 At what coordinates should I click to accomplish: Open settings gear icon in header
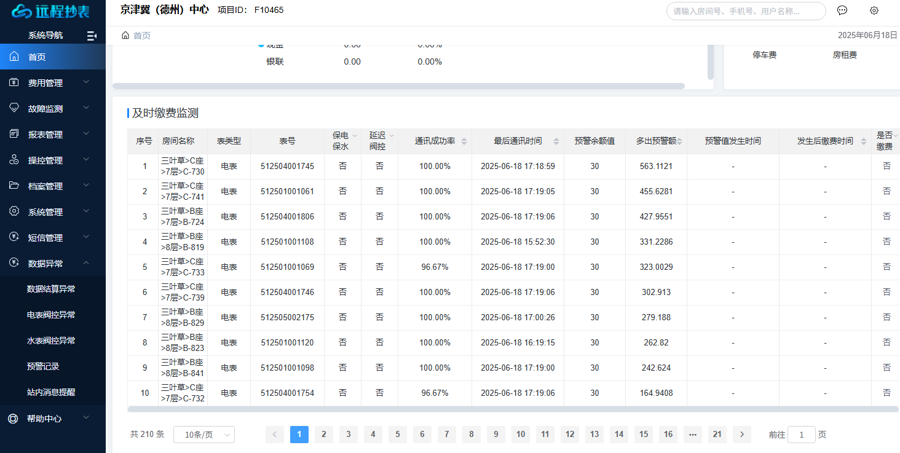[874, 10]
